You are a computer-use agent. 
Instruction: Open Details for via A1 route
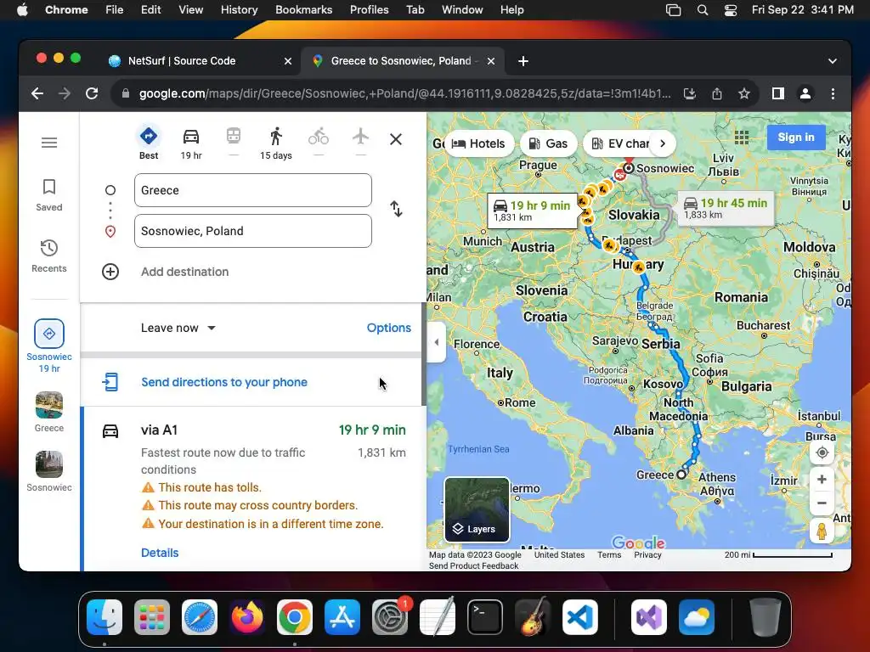160,553
